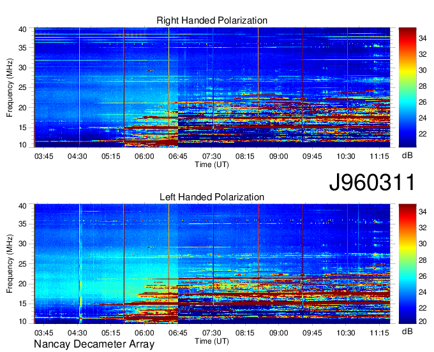Image resolution: width=434 pixels, height=352 pixels.
Task: Click the "Left Handed Polarization" plot title
Action: pos(212,197)
